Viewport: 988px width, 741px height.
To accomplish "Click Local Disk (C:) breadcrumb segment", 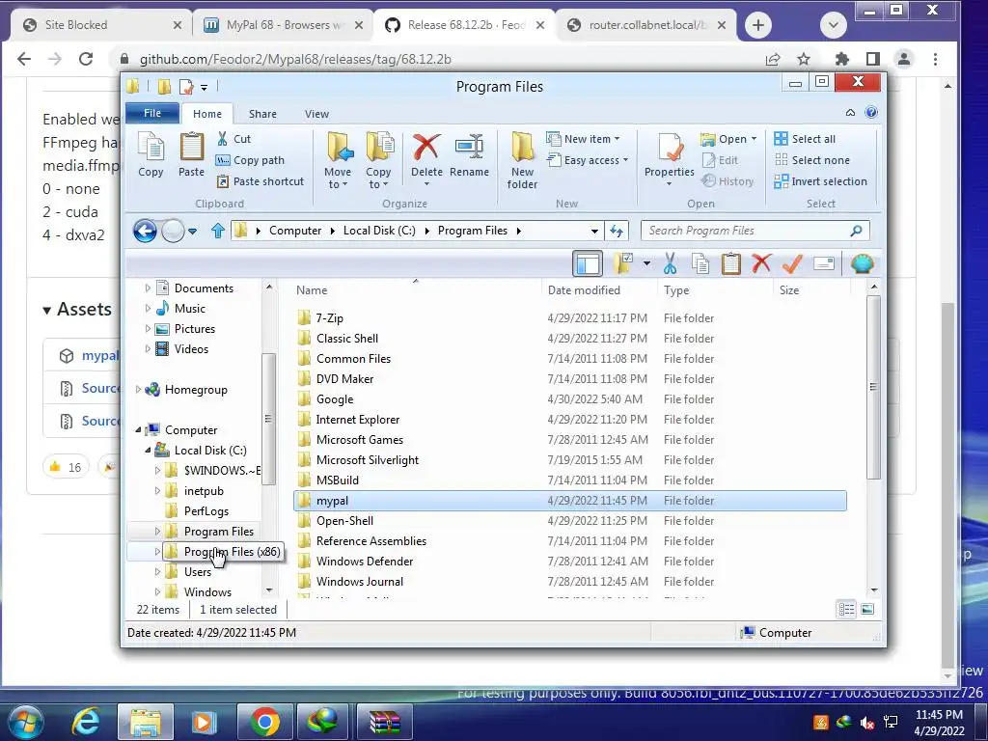I will coord(379,231).
